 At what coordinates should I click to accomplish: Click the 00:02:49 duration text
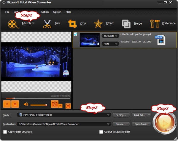pos(125,42)
